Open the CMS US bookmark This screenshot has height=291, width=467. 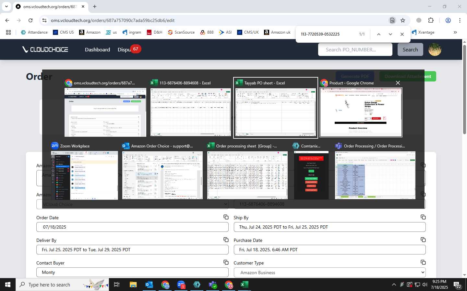63,32
